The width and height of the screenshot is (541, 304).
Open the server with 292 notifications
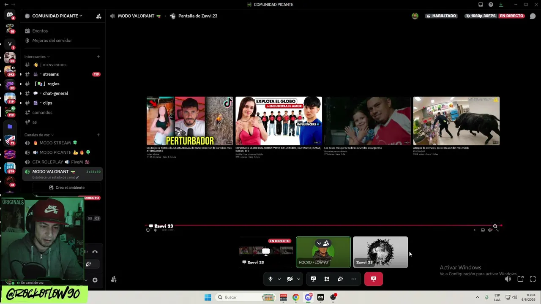10,71
